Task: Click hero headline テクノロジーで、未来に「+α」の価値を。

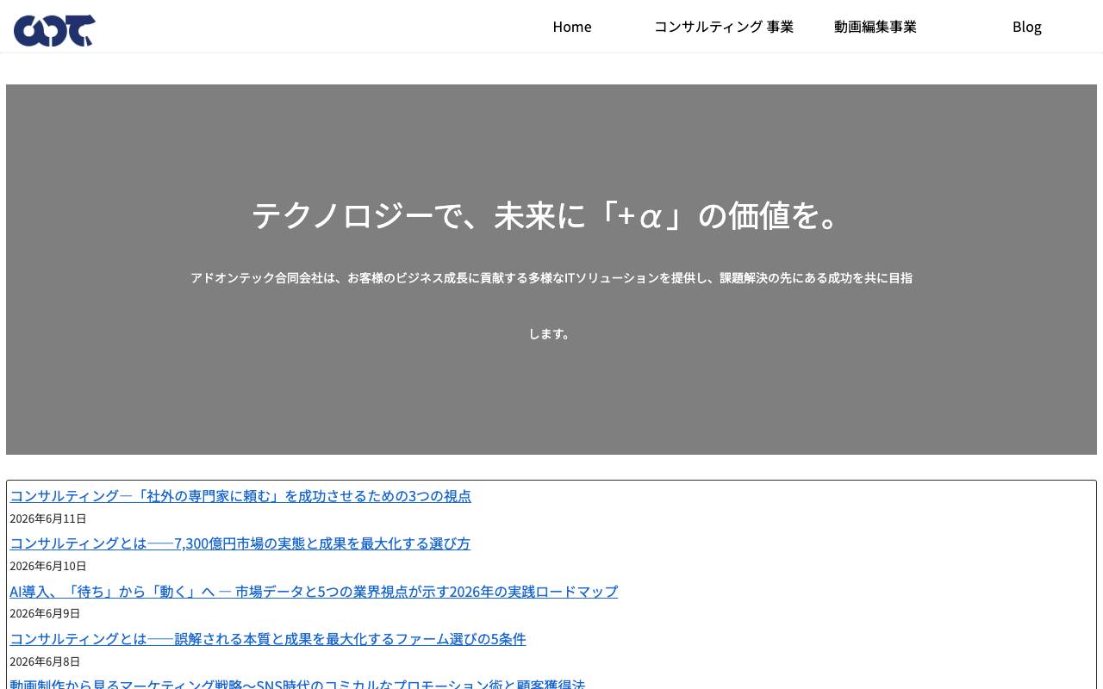Action: pyautogui.click(x=551, y=215)
